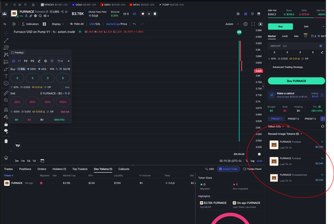Image resolution: width=334 pixels, height=224 pixels.
Task: Click the Buy FURNACE button
Action: click(296, 81)
